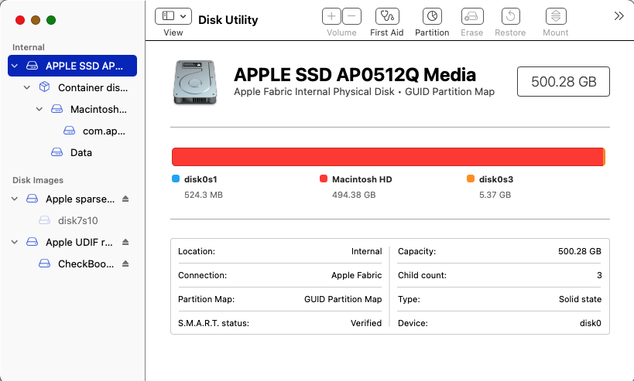
Task: Collapse the Apple UDIF image chevron
Action: [15, 242]
